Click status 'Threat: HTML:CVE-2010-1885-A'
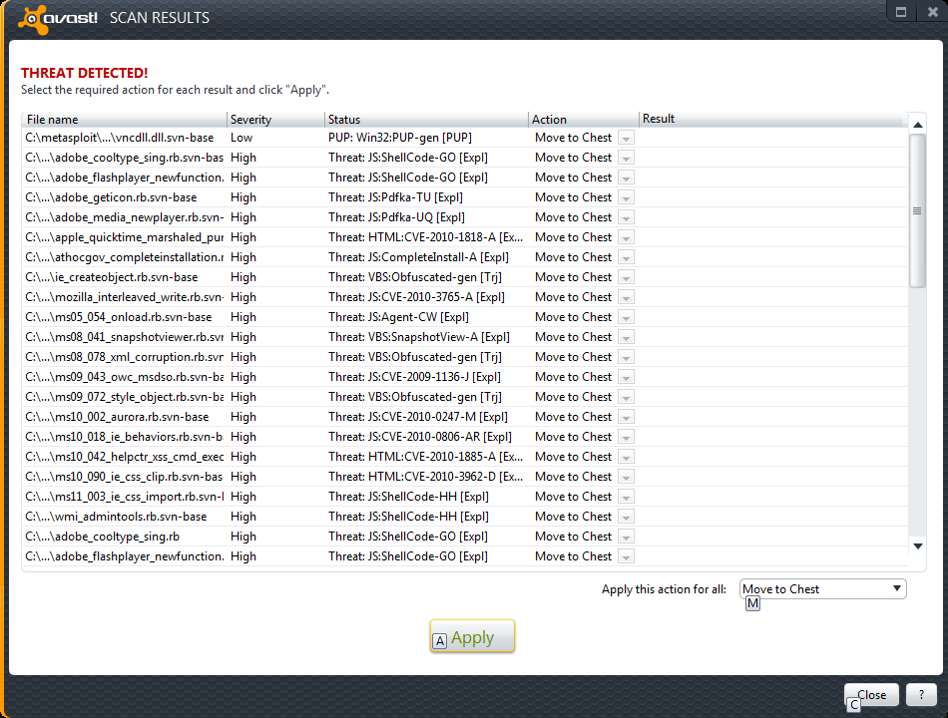 [x=426, y=457]
